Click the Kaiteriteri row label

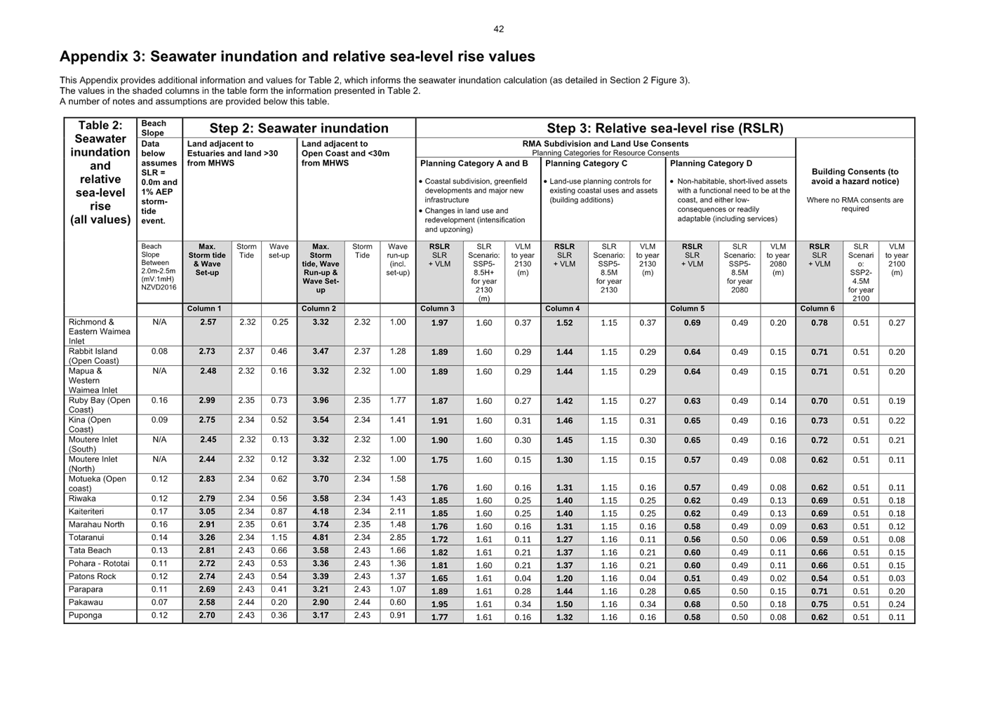point(88,512)
